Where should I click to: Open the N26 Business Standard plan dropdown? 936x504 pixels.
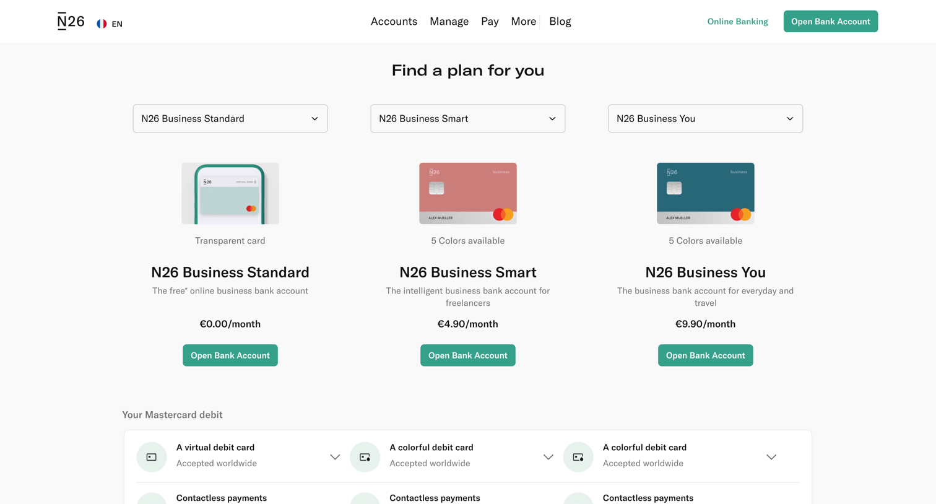(230, 118)
